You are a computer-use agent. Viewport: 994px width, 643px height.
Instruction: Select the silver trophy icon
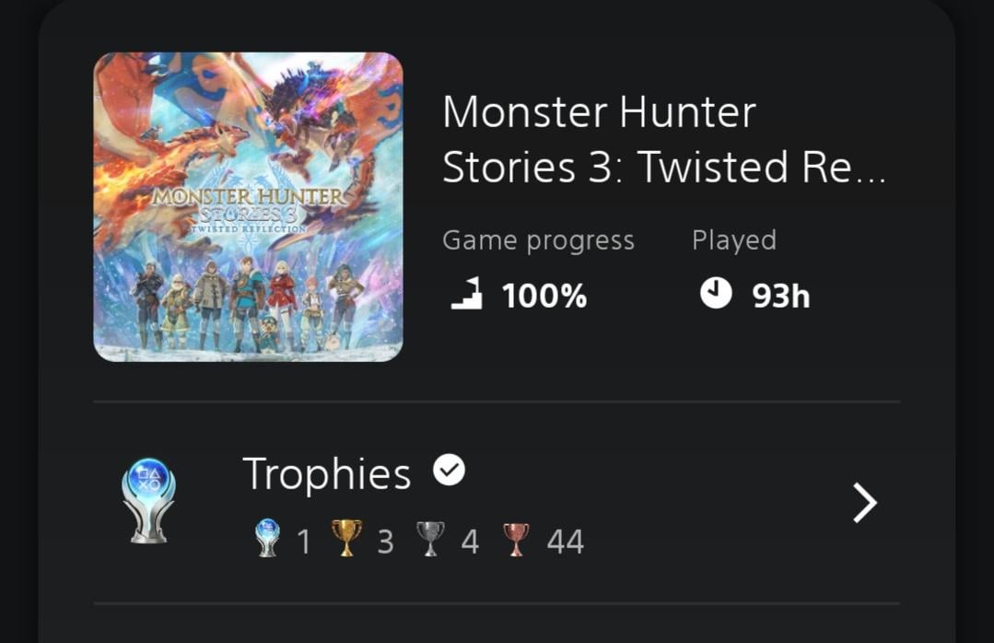[x=429, y=540]
